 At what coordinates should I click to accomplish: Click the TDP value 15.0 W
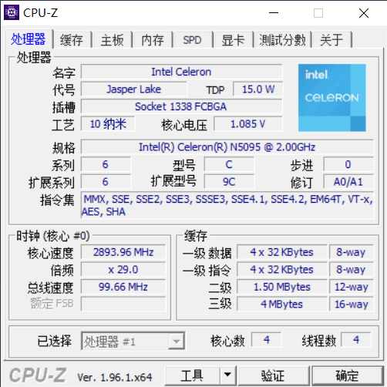pos(258,89)
